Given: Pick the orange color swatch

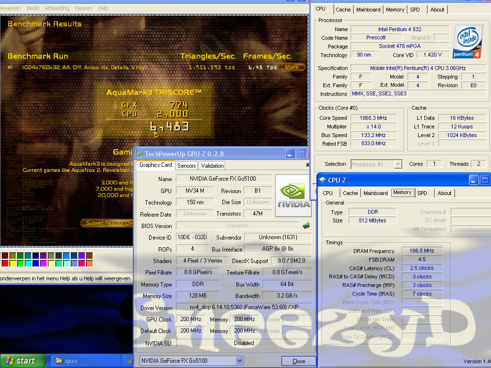Looking at the screenshot, I should click(90, 263).
